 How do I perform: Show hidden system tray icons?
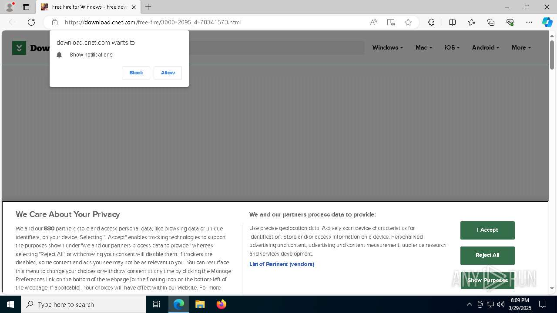pyautogui.click(x=469, y=304)
